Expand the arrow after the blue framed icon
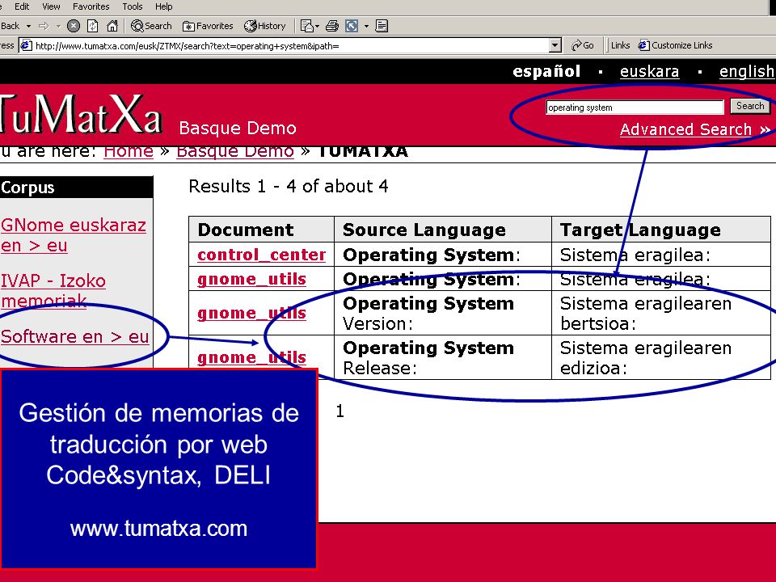This screenshot has width=776, height=582. (366, 26)
